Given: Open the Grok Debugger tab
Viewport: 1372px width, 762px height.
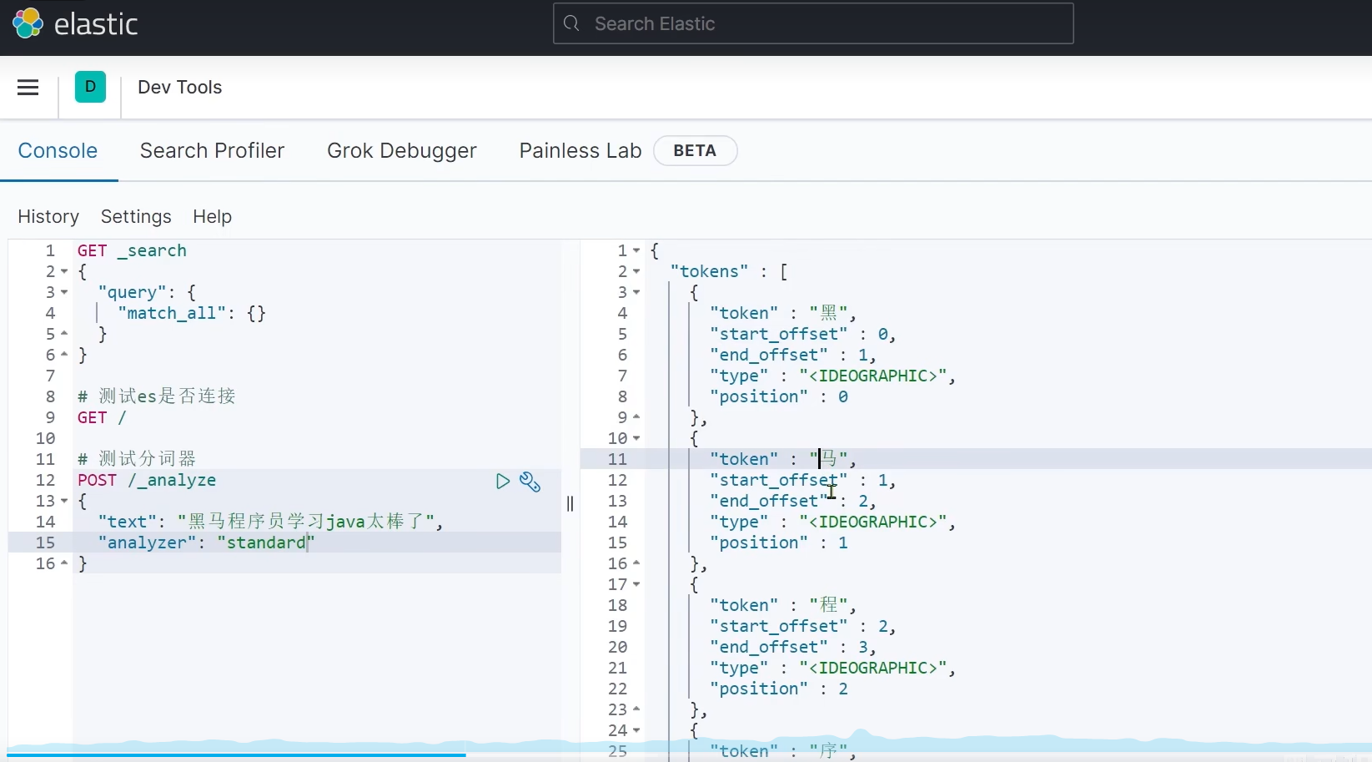Looking at the screenshot, I should pos(402,151).
